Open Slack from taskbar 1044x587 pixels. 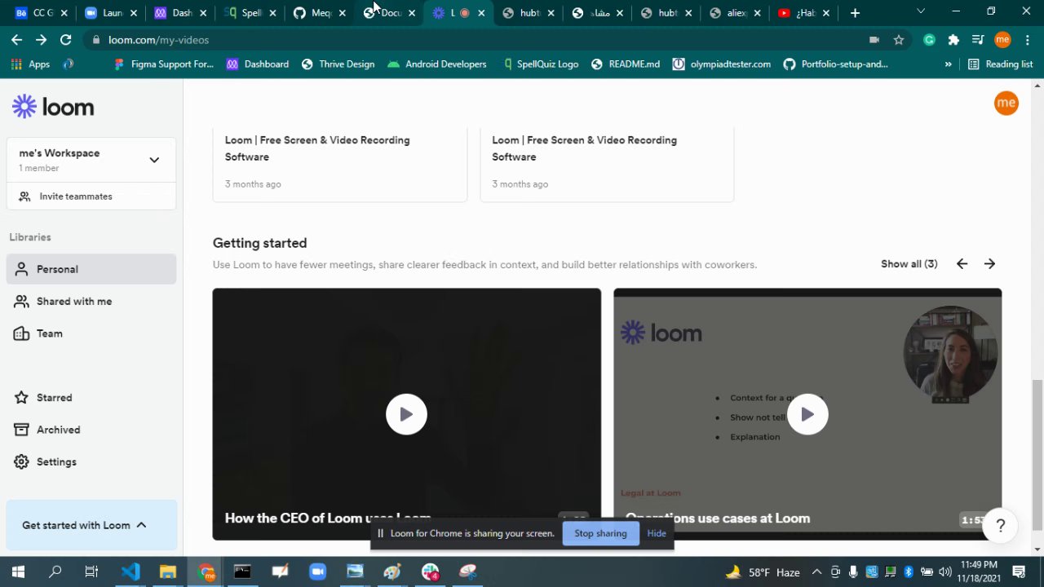pos(431,572)
